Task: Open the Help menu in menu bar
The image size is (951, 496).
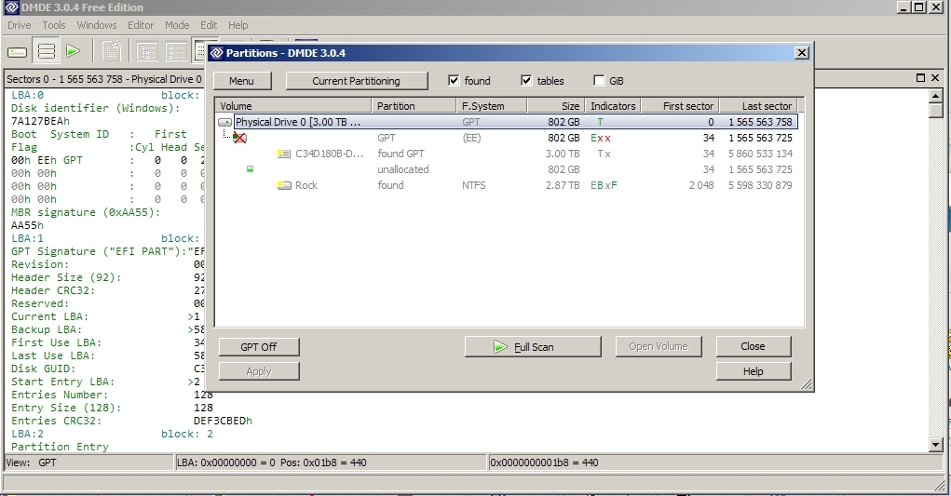Action: (238, 25)
